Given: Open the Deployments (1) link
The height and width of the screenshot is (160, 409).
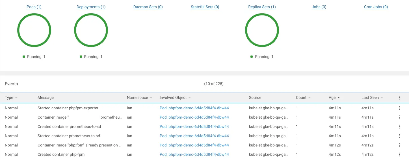Looking at the screenshot, I should (x=91, y=7).
